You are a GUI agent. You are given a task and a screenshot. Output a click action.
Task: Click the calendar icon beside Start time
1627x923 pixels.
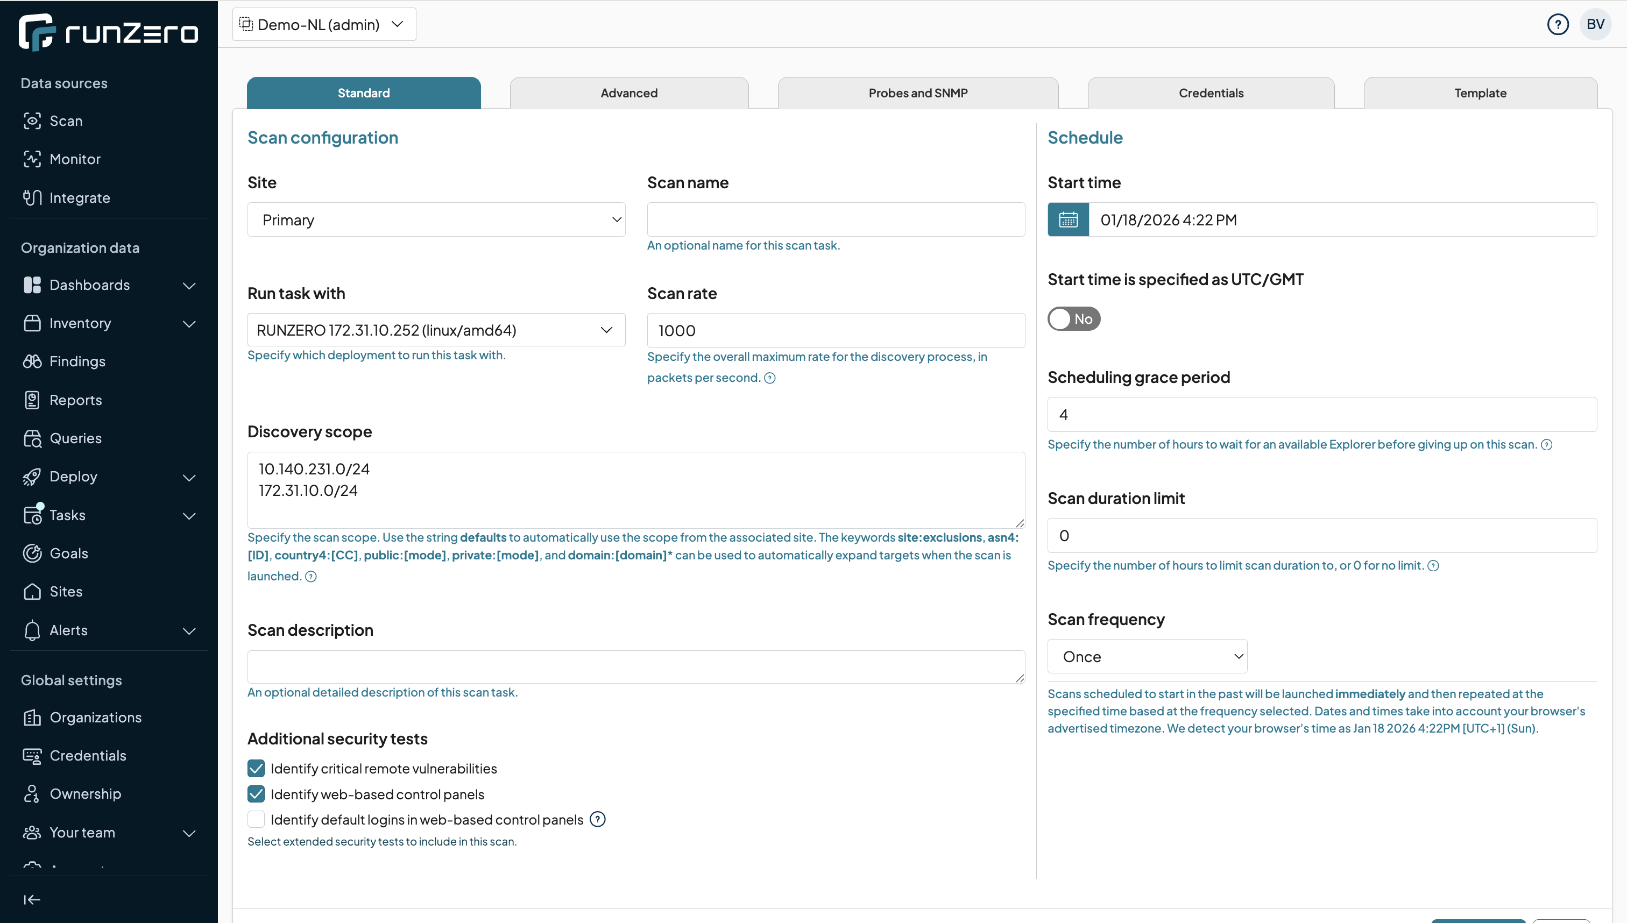pyautogui.click(x=1068, y=219)
